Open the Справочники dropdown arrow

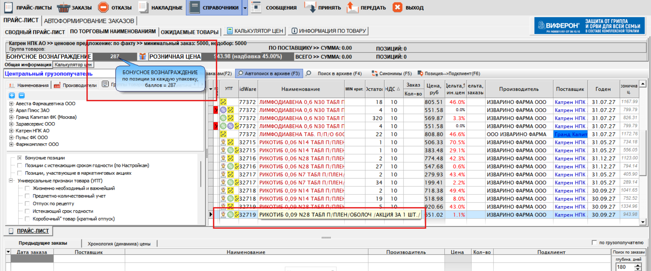click(245, 8)
